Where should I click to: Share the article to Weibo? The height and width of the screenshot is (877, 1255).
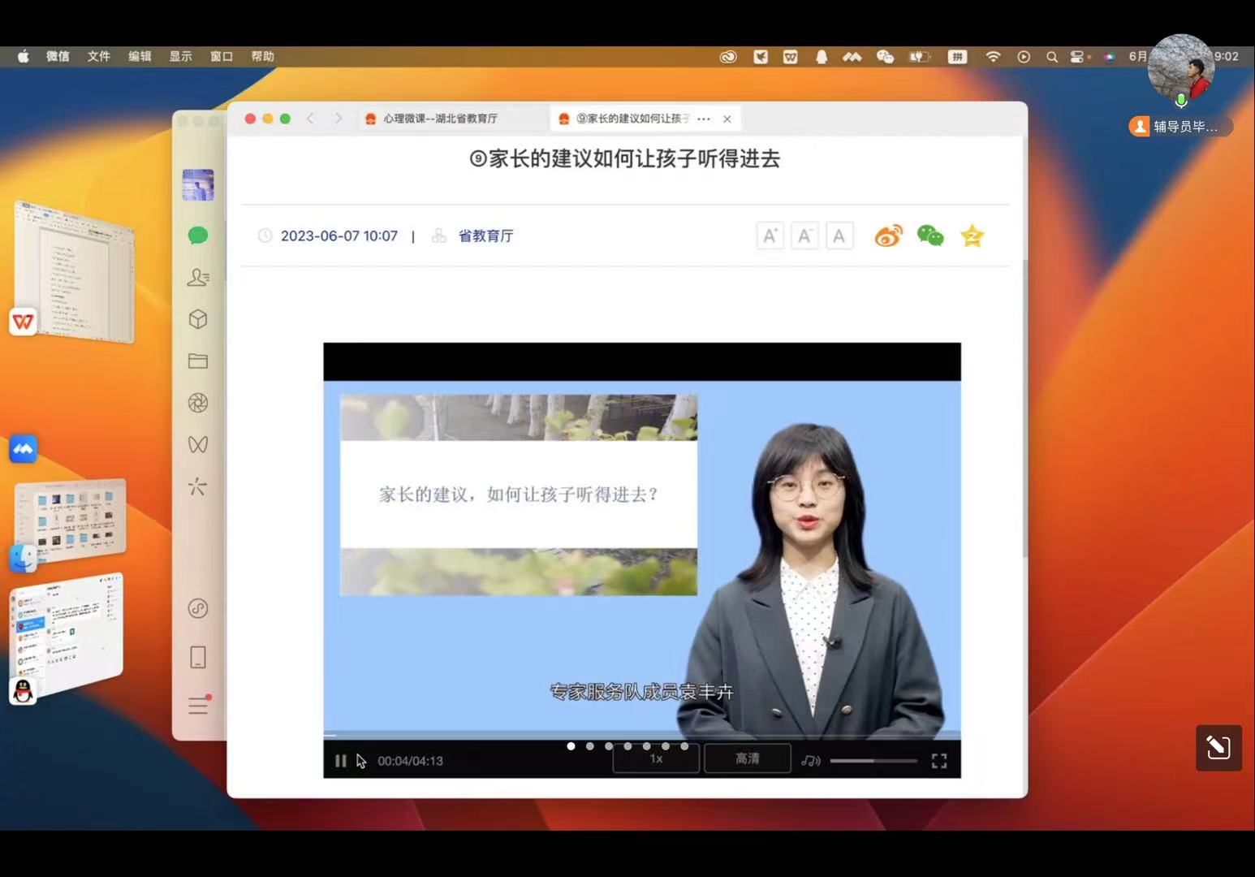[x=888, y=236]
